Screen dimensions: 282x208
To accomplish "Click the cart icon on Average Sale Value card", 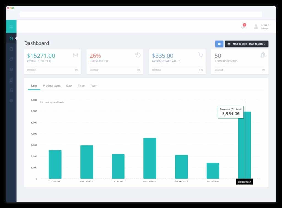I will click(x=200, y=55).
